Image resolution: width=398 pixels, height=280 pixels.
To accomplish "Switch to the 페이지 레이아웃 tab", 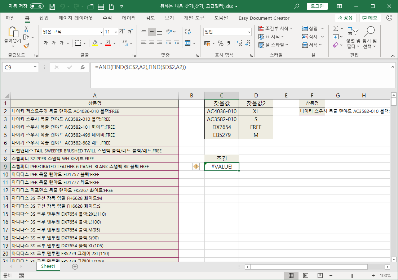I will [x=76, y=18].
